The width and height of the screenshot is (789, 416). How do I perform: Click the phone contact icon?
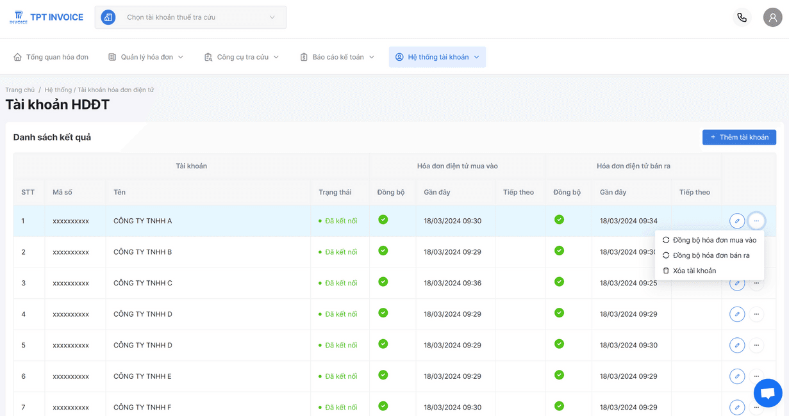point(742,17)
